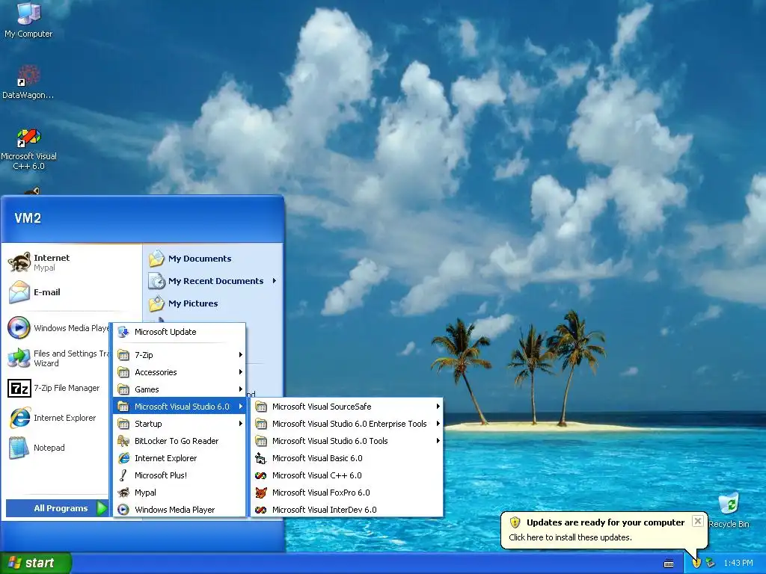
Task: Click the E-mail envelope icon
Action: tap(19, 292)
